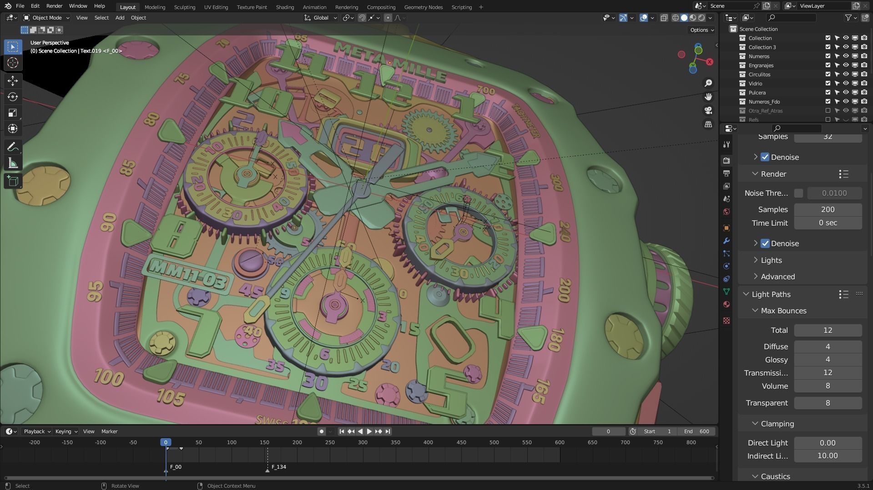Screen dimensions: 873x490
Task: Click the Indirect Light clamping value
Action: (828, 456)
